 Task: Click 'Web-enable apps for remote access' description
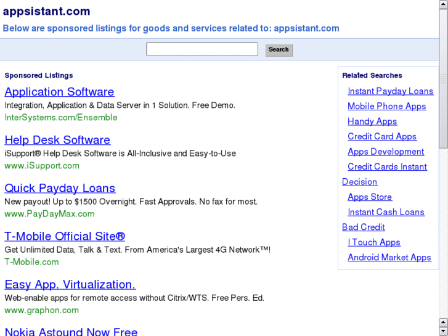(134, 298)
